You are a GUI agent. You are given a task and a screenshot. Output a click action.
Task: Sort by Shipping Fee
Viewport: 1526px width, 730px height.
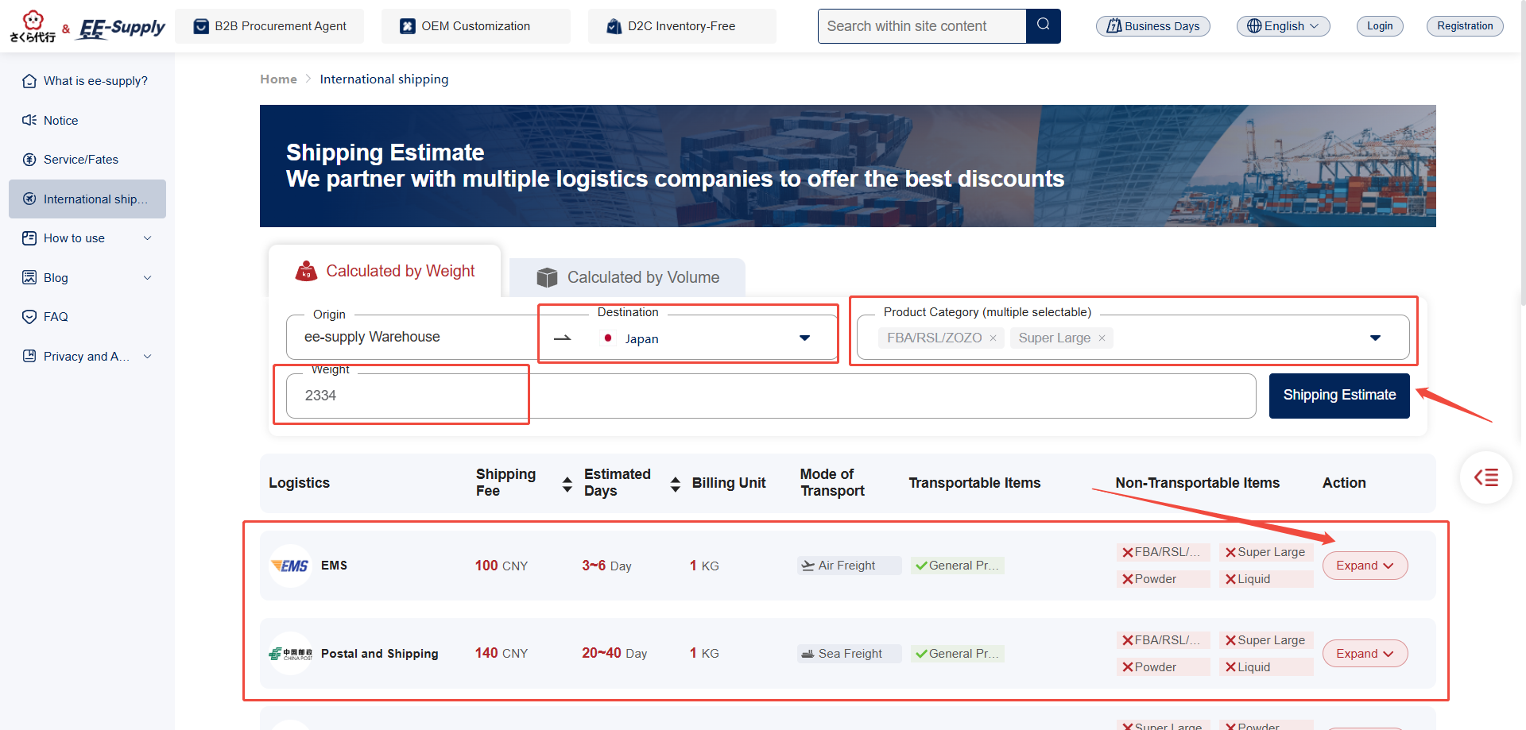pos(567,484)
